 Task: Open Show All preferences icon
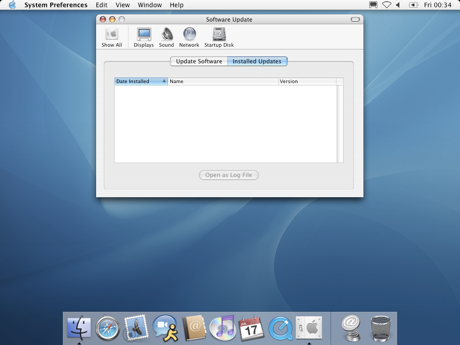click(x=112, y=38)
